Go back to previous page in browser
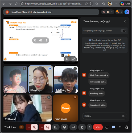 tap(4, 4)
